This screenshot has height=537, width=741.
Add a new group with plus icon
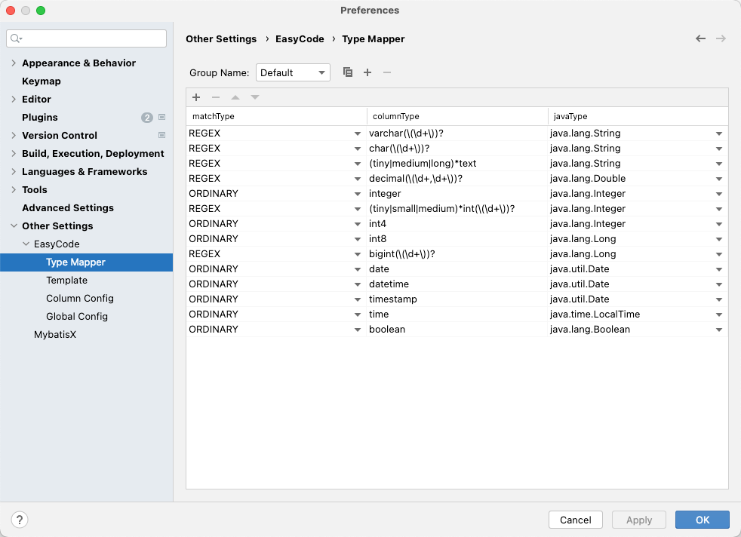click(x=367, y=72)
